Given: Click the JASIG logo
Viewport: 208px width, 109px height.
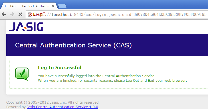Looking at the screenshot, I should (x=26, y=27).
